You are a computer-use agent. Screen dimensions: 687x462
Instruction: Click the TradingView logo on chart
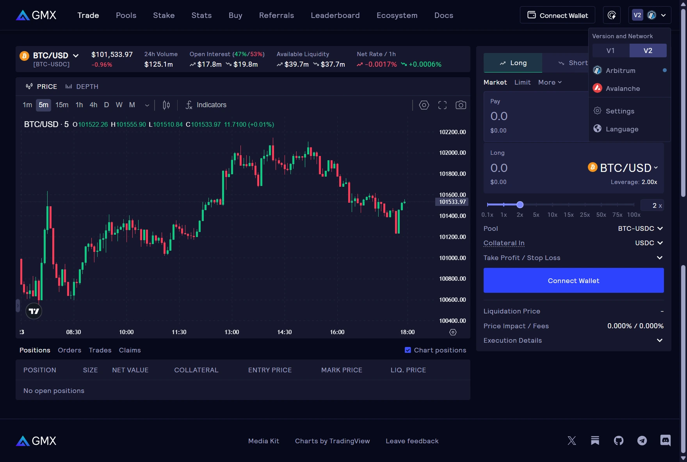(34, 311)
